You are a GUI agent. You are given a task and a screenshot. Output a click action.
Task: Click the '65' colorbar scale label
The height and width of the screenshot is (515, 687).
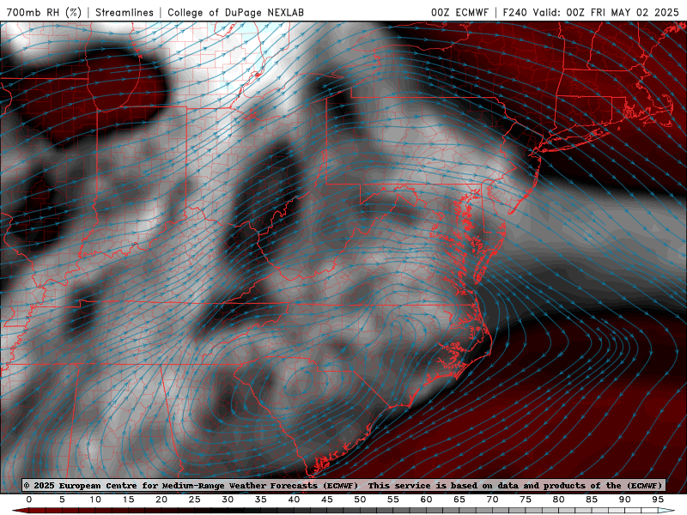pos(459,500)
